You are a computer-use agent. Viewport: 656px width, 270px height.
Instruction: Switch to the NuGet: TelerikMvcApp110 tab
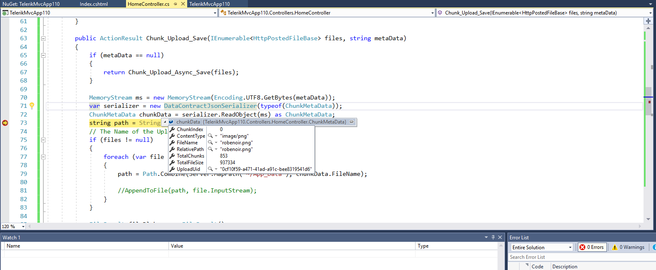[x=31, y=4]
